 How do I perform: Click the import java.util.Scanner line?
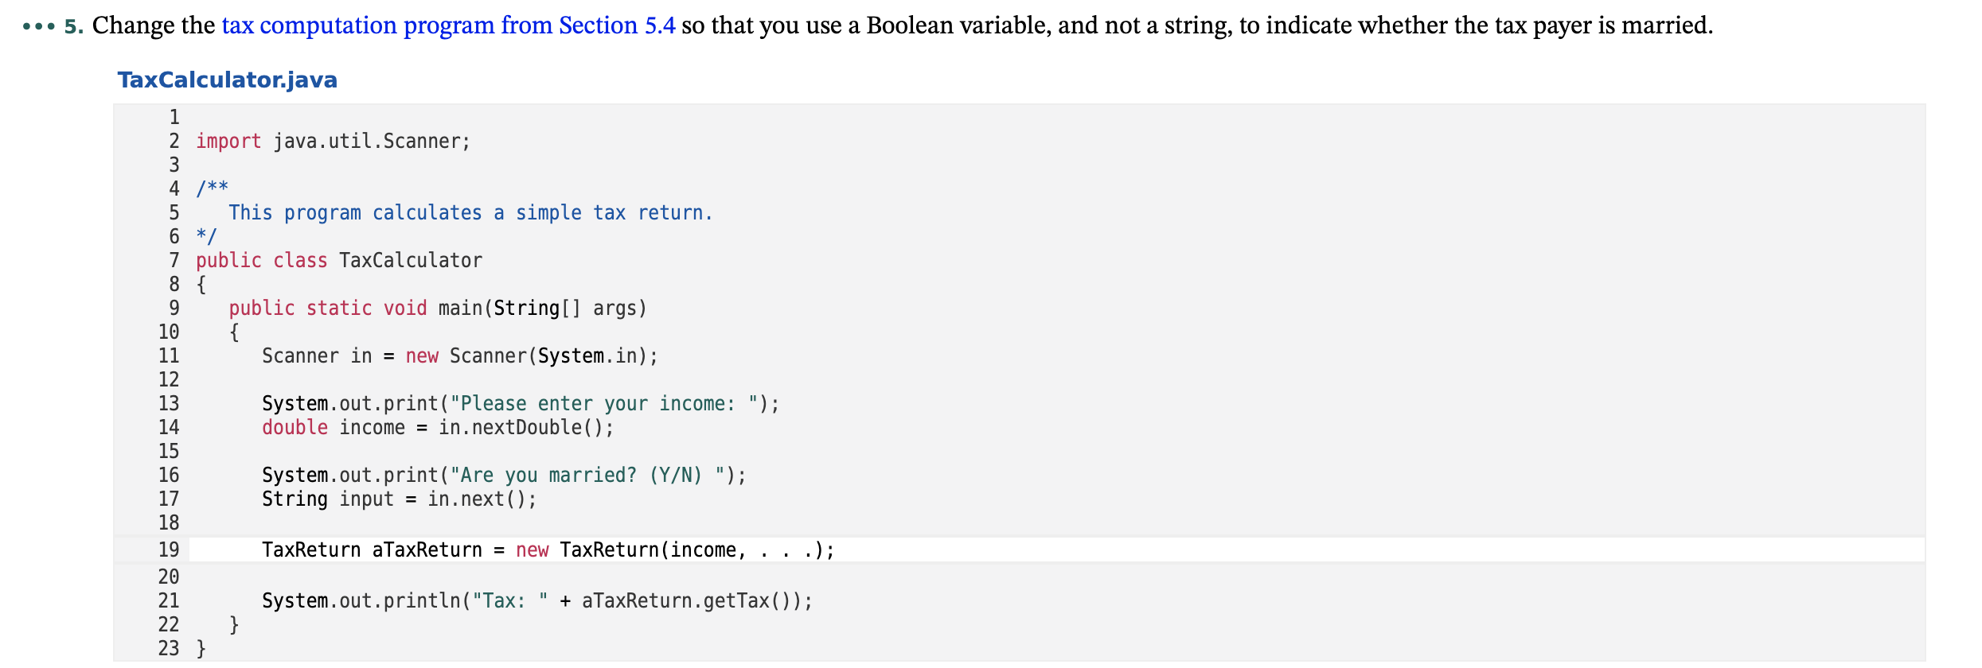tap(333, 142)
